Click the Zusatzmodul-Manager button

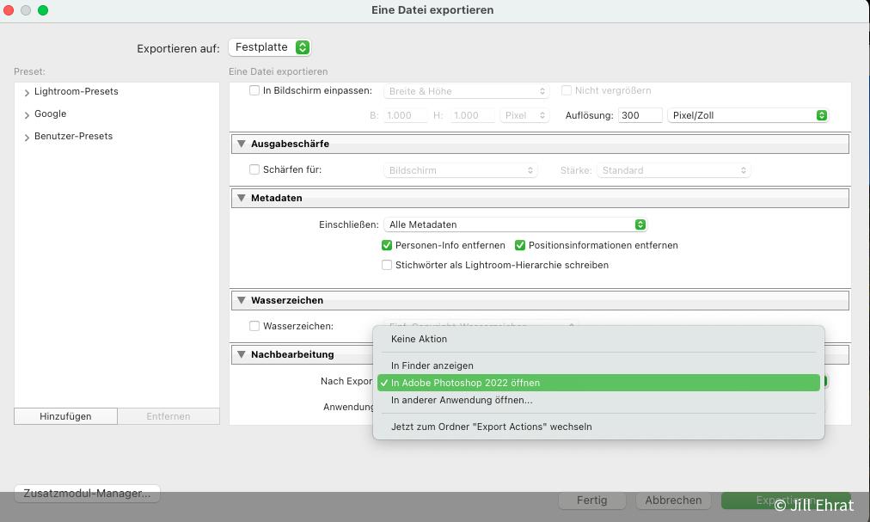pos(87,494)
